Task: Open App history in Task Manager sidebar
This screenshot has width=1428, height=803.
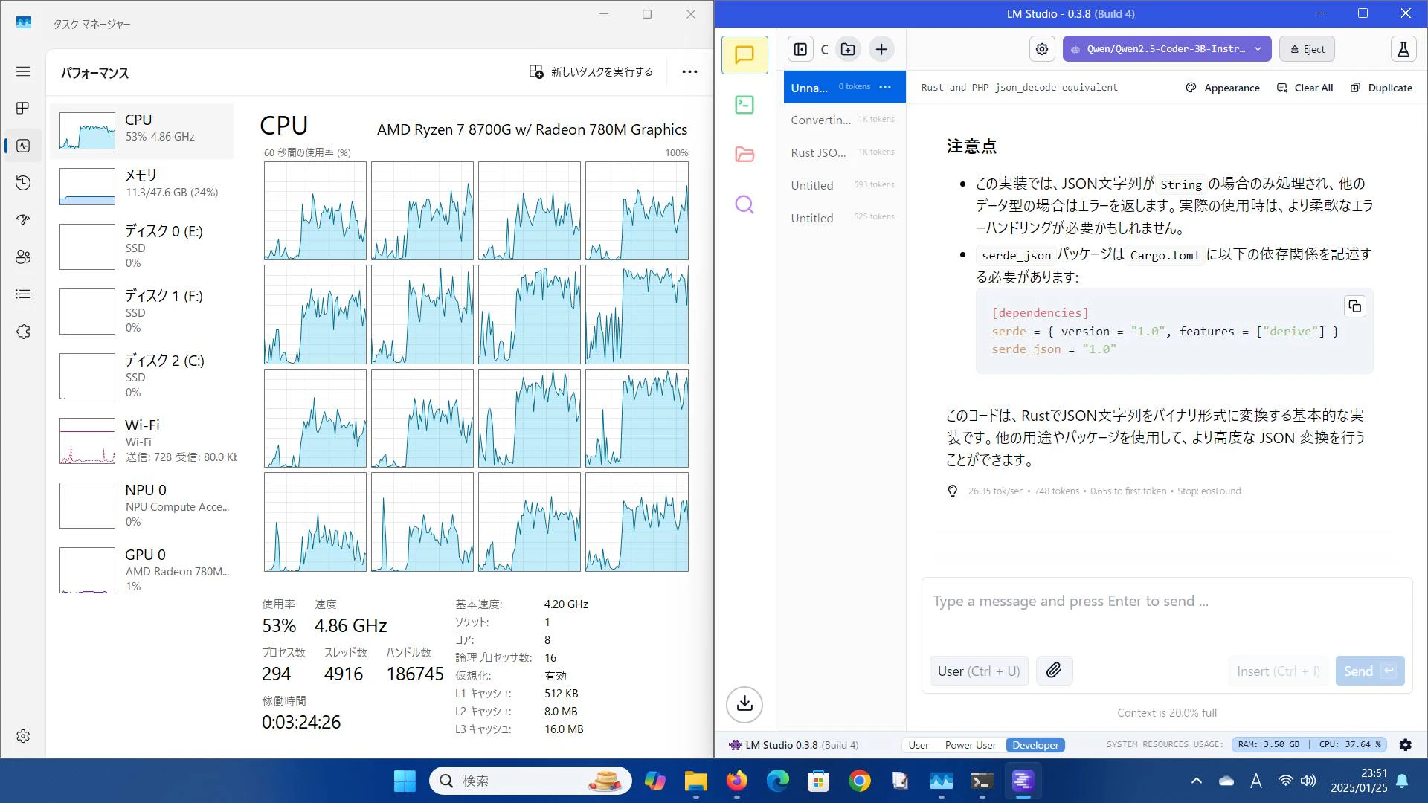Action: pyautogui.click(x=23, y=183)
